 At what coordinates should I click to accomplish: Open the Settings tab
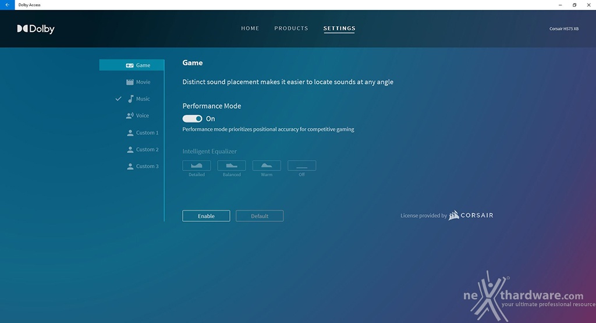[x=339, y=29]
